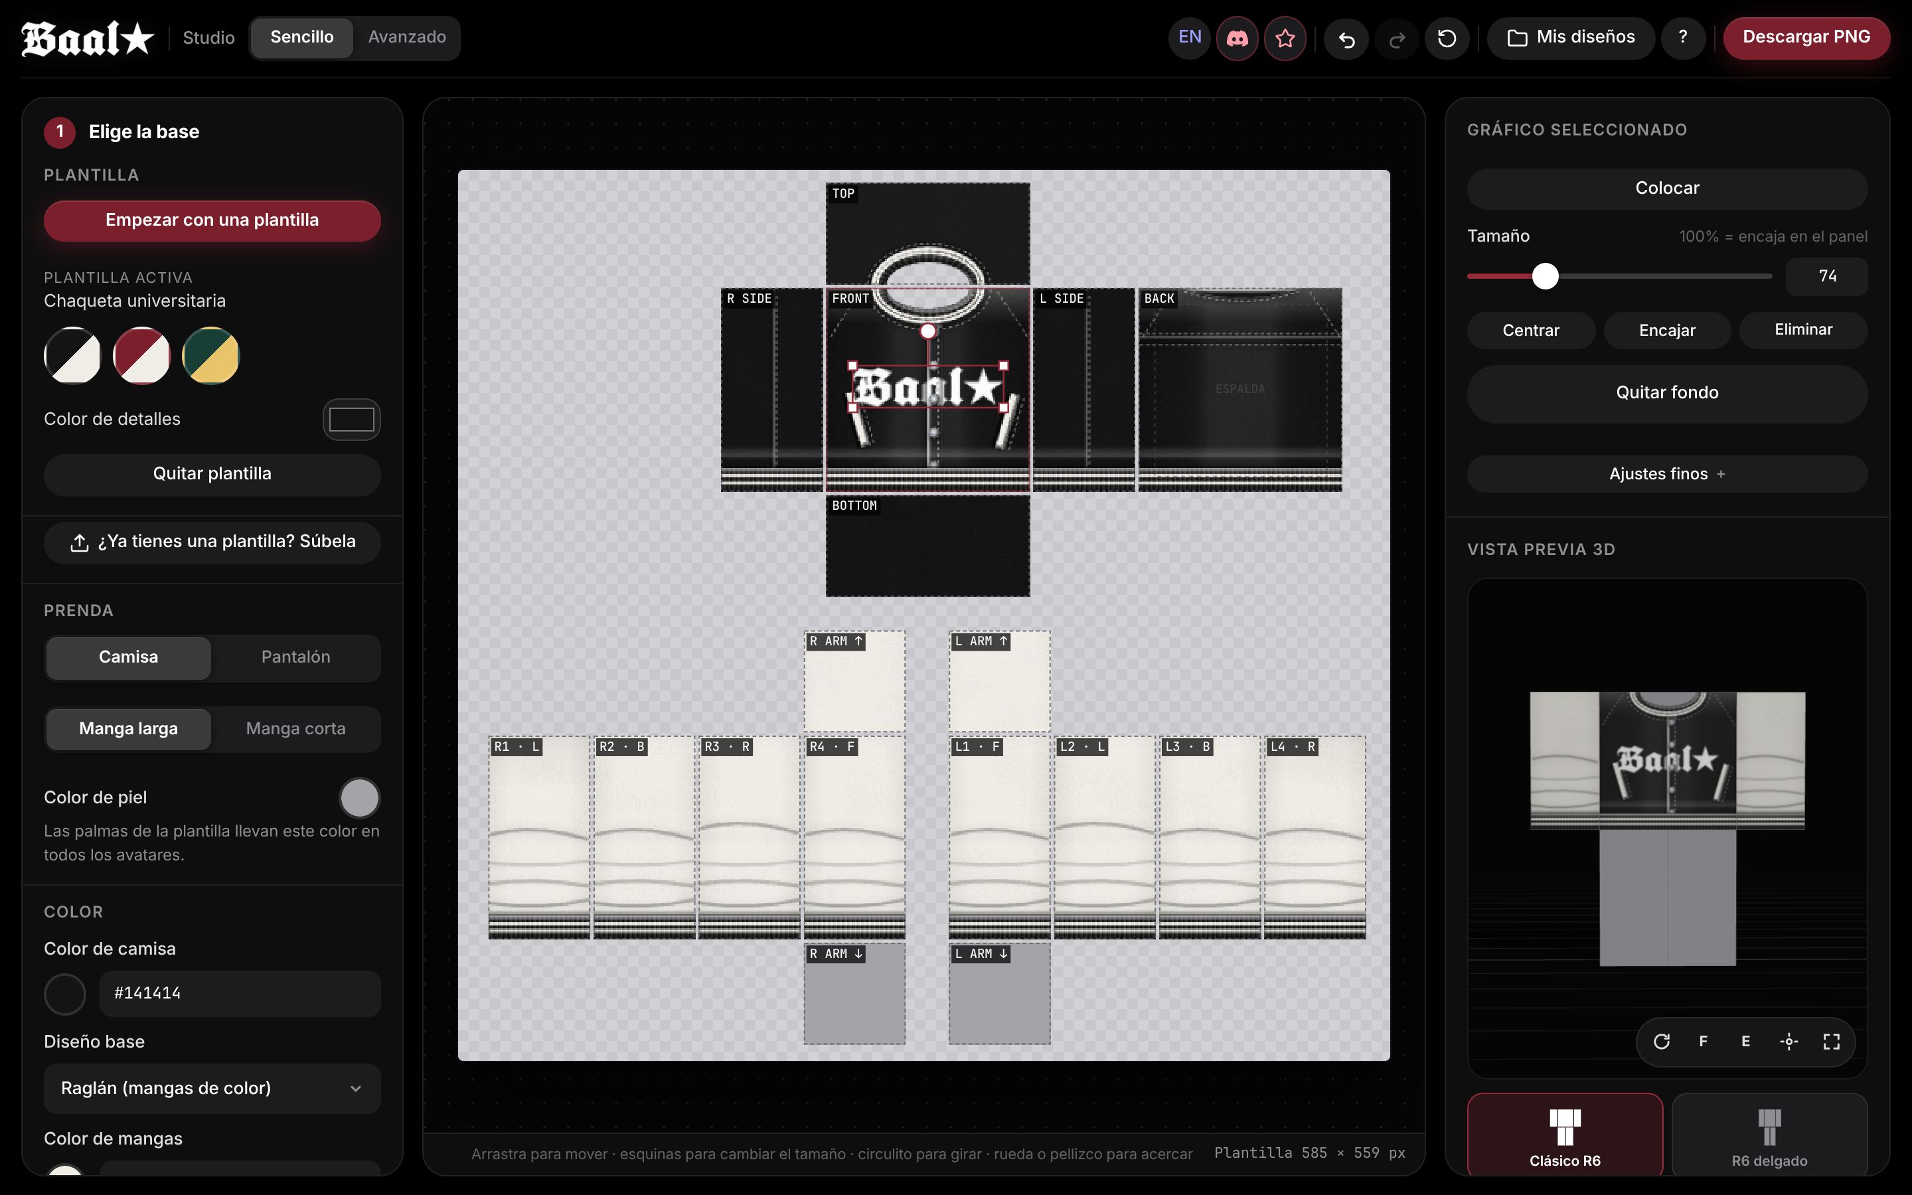
Task: Click Empezar con una plantilla
Action: 212,220
